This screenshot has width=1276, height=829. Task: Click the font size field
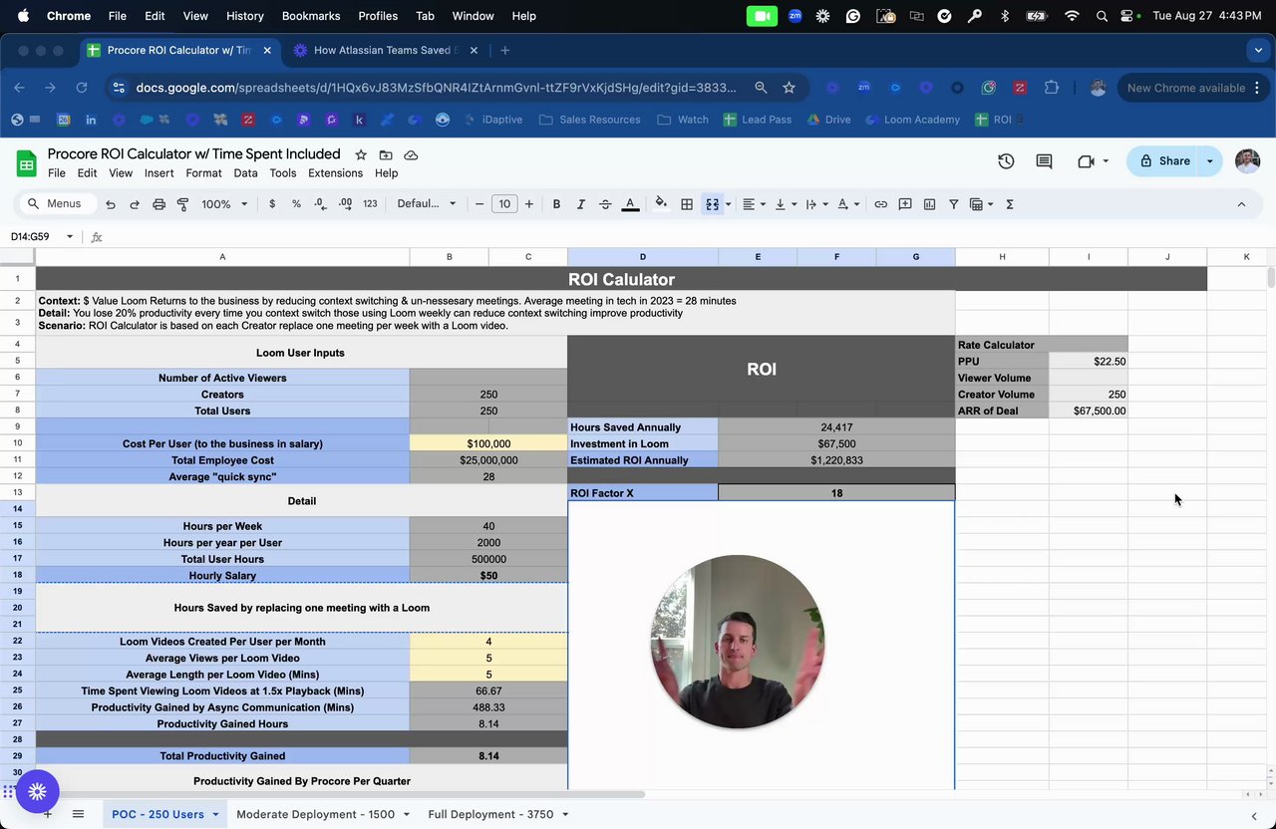click(x=504, y=204)
